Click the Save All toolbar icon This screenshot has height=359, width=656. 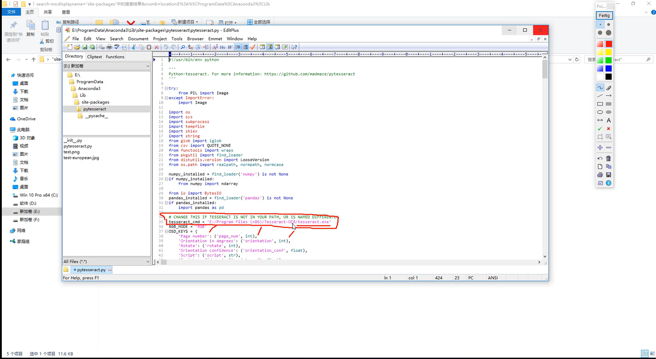tap(92, 47)
